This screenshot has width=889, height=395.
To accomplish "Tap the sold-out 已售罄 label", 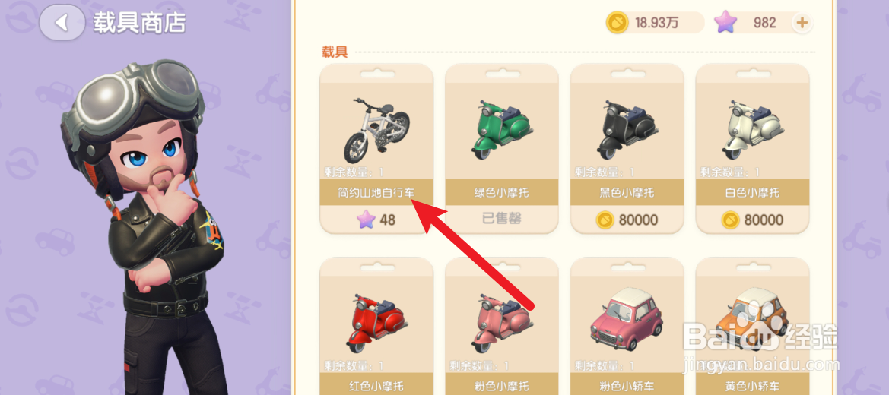I will click(x=501, y=220).
